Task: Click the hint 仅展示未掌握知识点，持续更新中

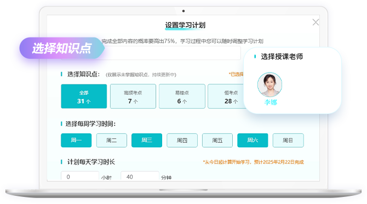Action: (x=141, y=75)
